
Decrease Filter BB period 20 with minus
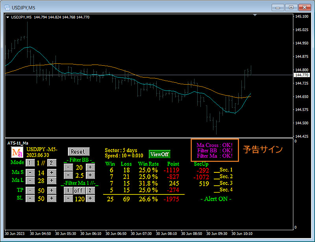click(68, 167)
